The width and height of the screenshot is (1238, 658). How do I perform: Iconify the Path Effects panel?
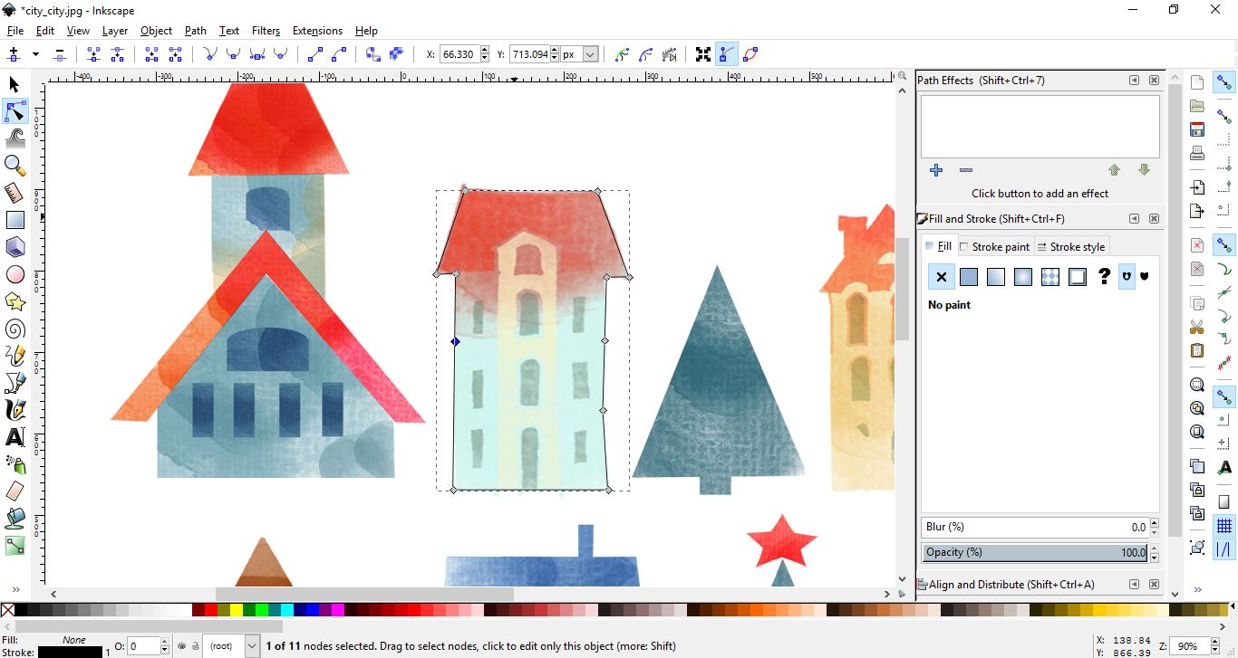pos(1134,80)
